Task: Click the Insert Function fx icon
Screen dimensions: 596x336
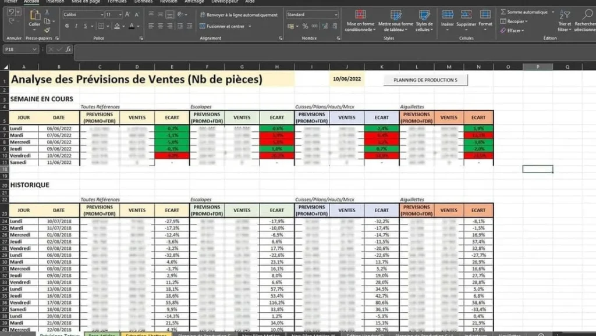Action: pyautogui.click(x=69, y=49)
